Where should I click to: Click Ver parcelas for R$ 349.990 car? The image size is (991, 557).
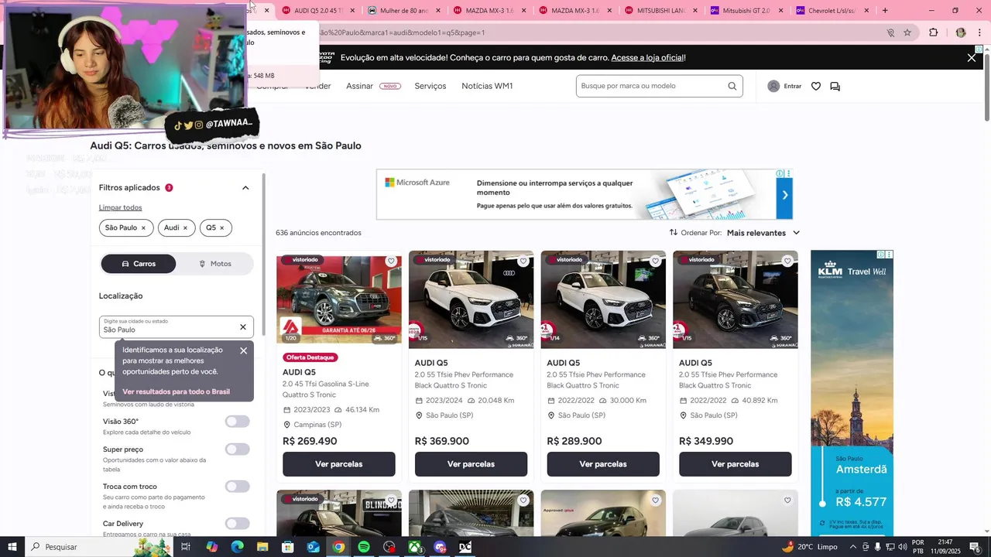tap(736, 464)
